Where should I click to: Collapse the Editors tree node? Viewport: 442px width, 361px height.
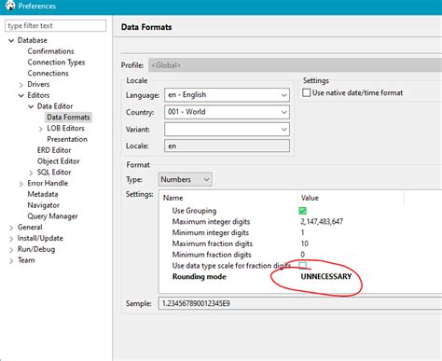[x=21, y=95]
